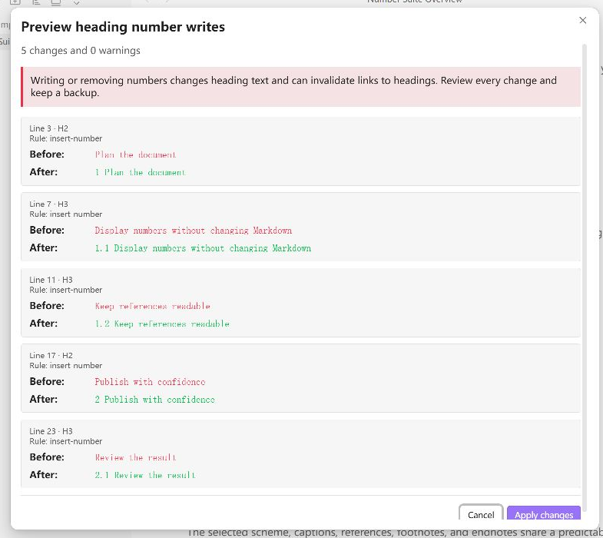Viewport: 603px width, 538px height.
Task: Click green "1.1 Display numbers without changing Markdown"
Action: [203, 248]
